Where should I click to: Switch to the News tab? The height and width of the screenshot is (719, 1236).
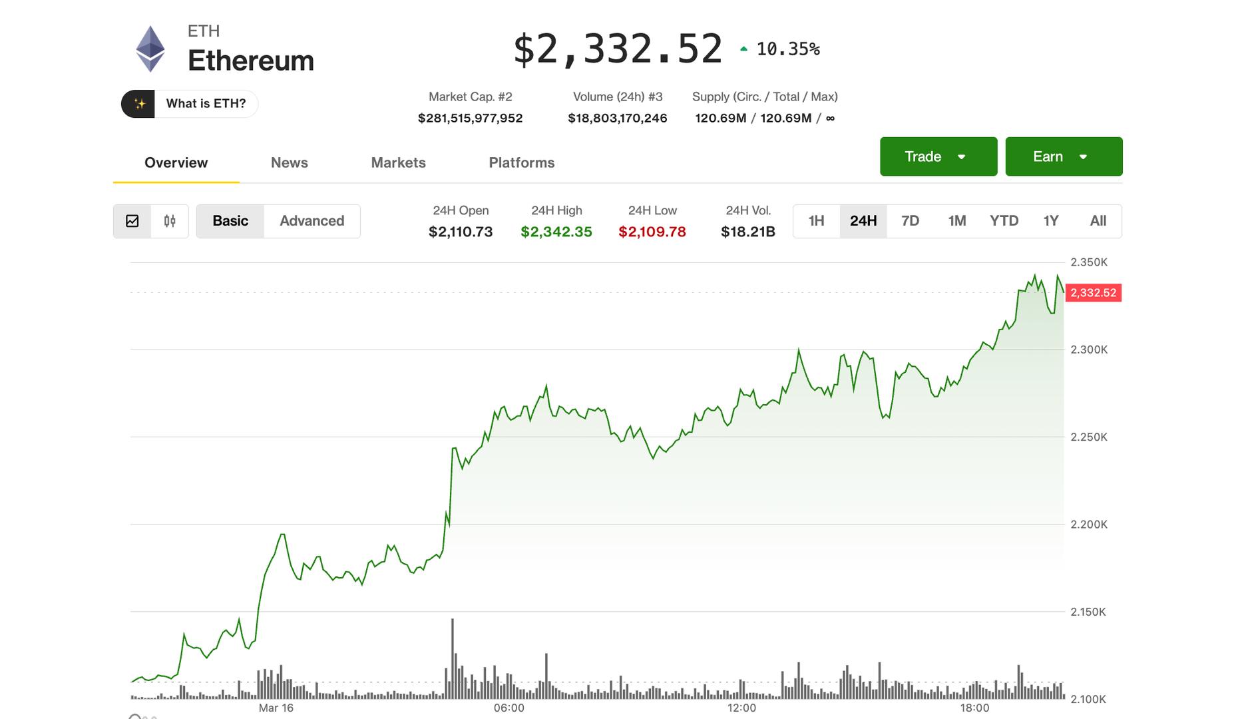[x=289, y=162]
